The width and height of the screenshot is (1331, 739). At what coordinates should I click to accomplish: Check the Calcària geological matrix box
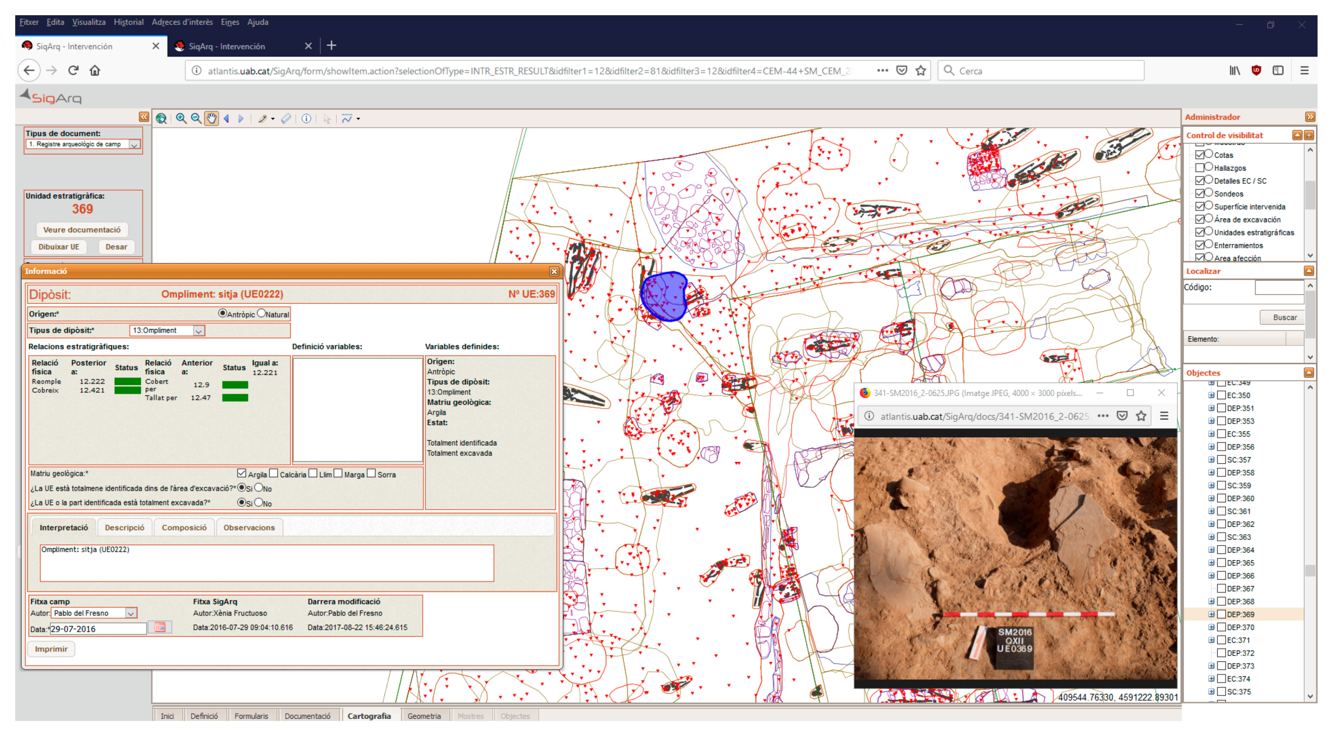click(274, 473)
